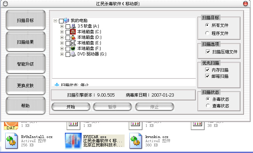Select the 本地磁盘 (F:) label
Viewport: 253px width, 153px height.
click(x=89, y=48)
